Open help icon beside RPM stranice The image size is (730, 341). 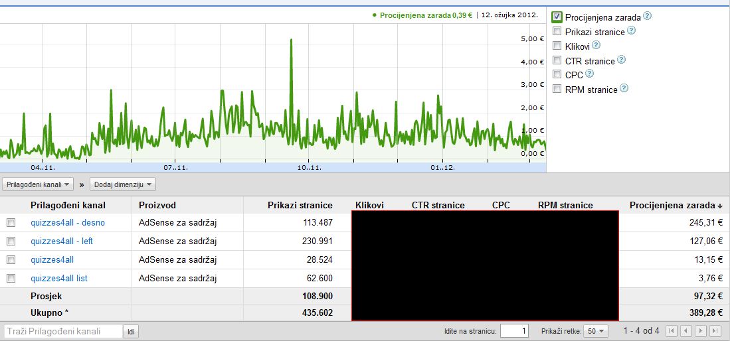pyautogui.click(x=624, y=88)
